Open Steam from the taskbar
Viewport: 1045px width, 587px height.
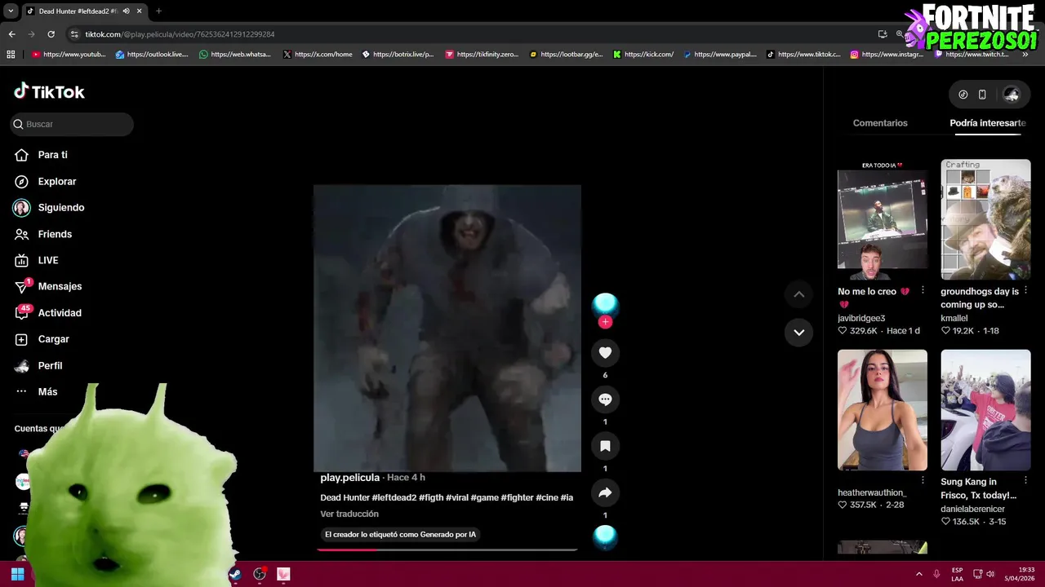(234, 574)
